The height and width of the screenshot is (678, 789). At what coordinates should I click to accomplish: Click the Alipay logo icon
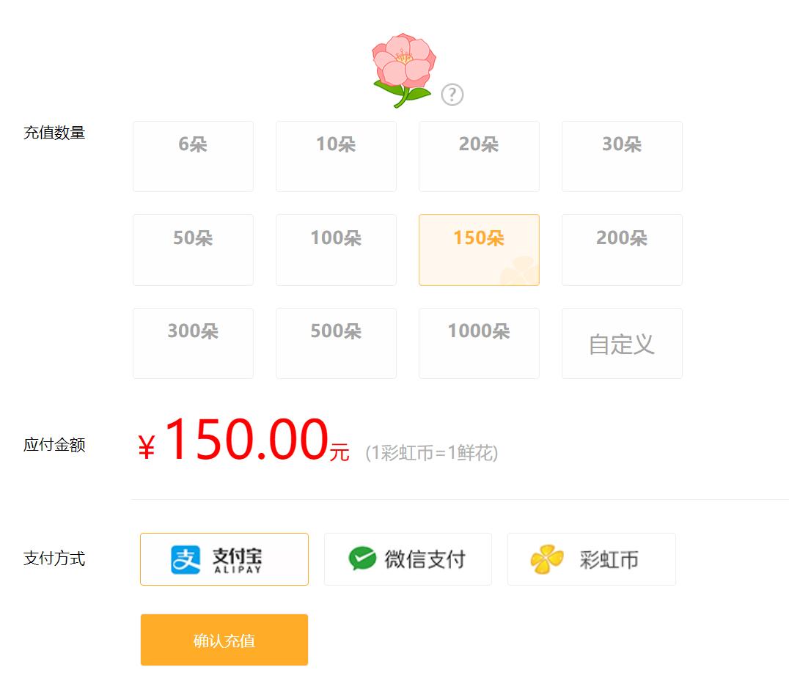tap(186, 559)
